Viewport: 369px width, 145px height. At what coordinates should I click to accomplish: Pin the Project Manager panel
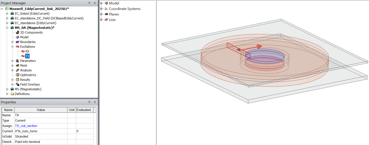(x=89, y=3)
